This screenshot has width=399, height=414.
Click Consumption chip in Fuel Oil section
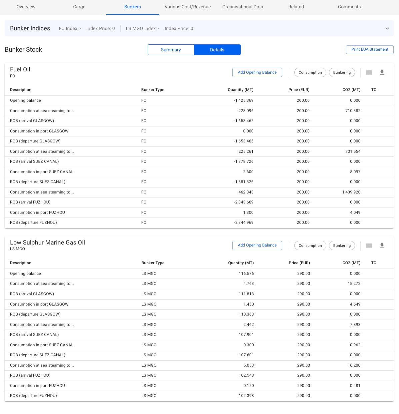coord(310,72)
